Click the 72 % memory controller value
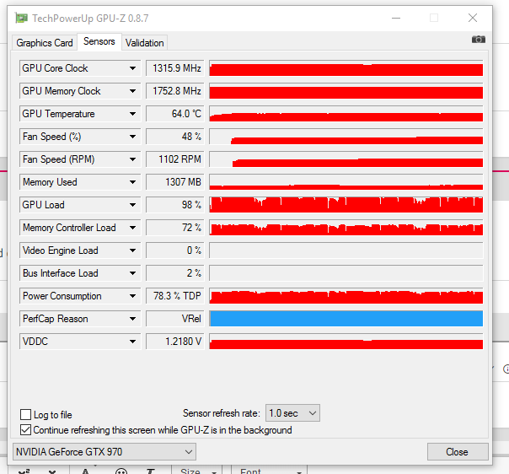The width and height of the screenshot is (509, 474). (x=175, y=228)
